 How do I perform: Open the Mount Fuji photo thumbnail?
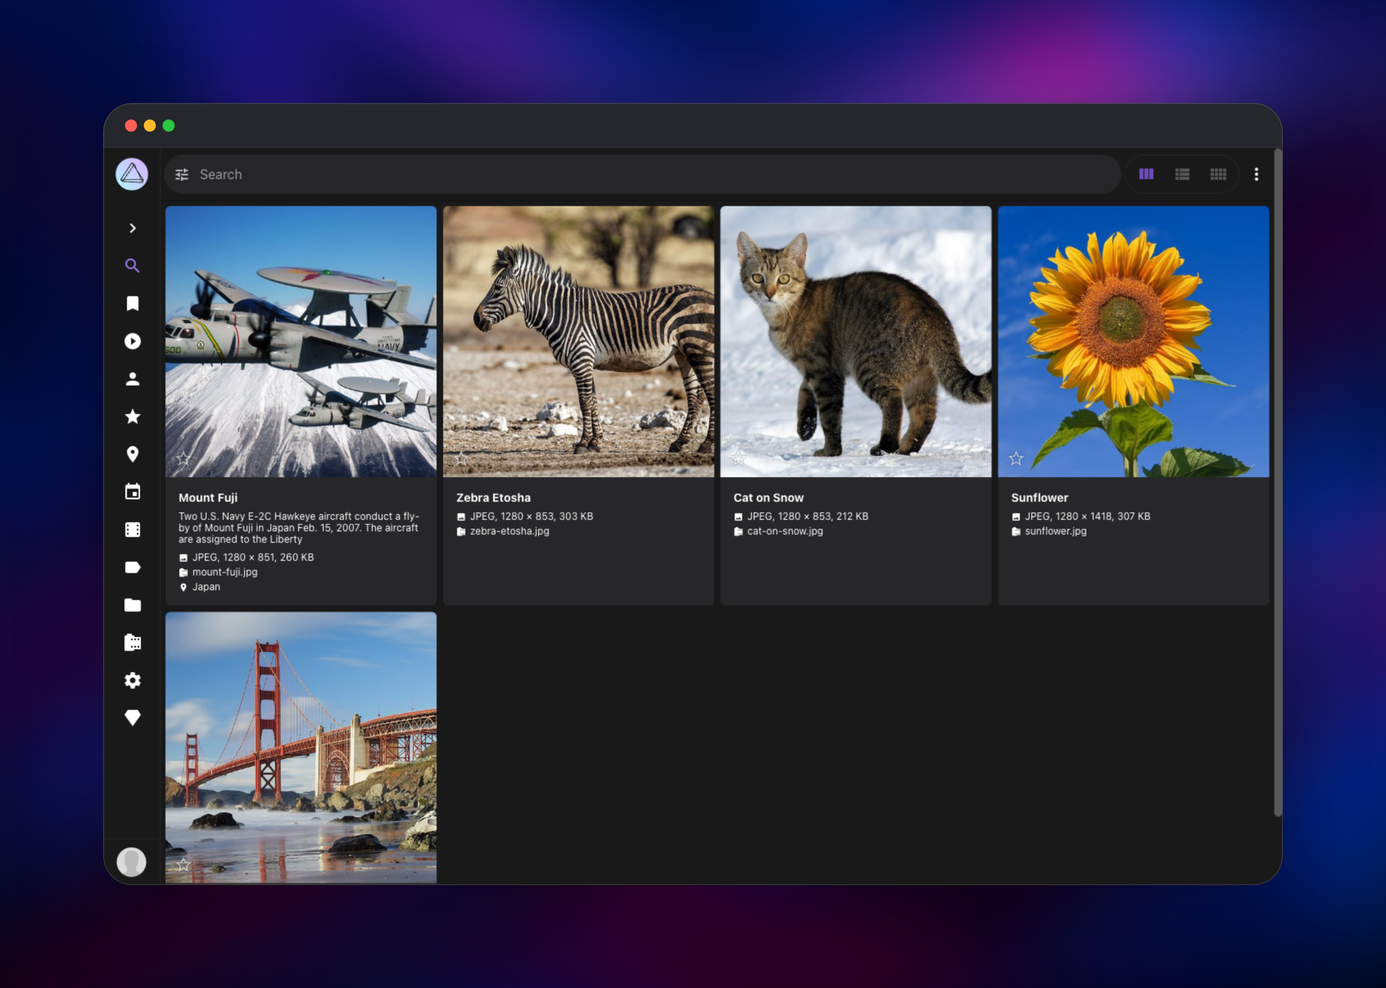click(301, 341)
